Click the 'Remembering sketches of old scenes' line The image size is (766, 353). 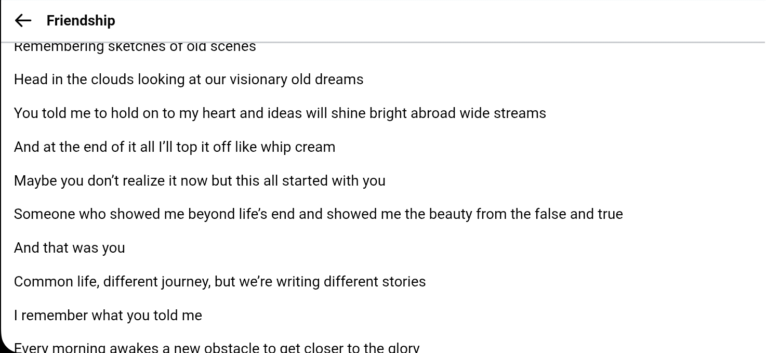pyautogui.click(x=135, y=47)
